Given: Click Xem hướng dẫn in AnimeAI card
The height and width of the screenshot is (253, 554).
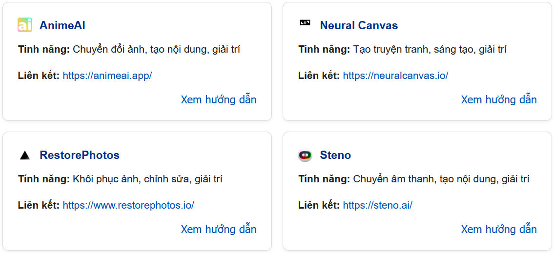Looking at the screenshot, I should (x=219, y=100).
